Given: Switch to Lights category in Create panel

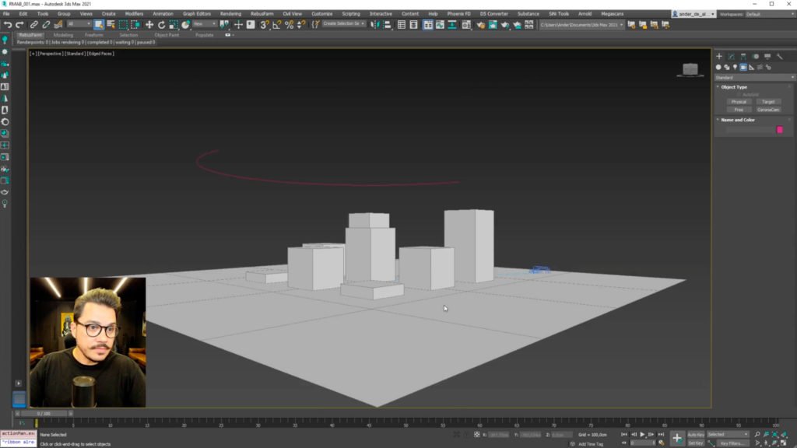Looking at the screenshot, I should [736, 68].
